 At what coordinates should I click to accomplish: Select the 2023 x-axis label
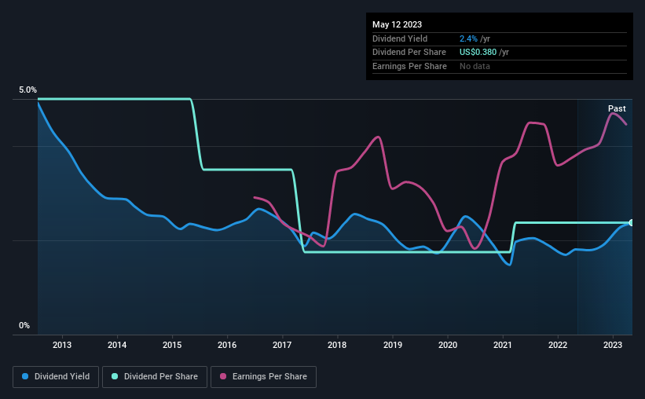(x=613, y=345)
